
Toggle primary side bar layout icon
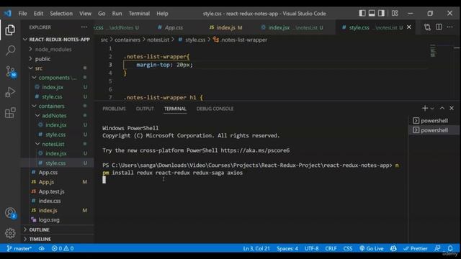[362, 13]
